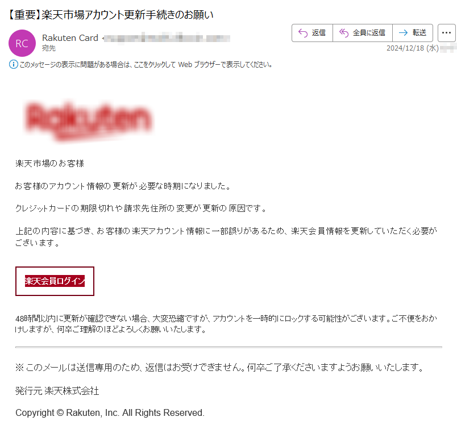
Task: Click the RC sender avatar circle
Action: 22,43
